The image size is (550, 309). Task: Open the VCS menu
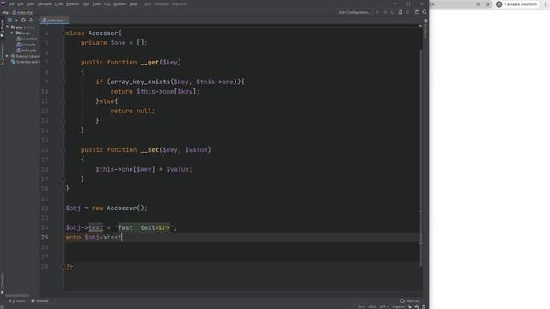(107, 3)
